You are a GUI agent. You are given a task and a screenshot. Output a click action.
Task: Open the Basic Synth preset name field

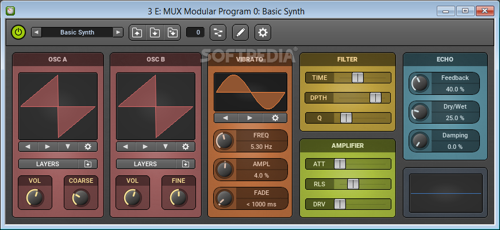pyautogui.click(x=77, y=32)
